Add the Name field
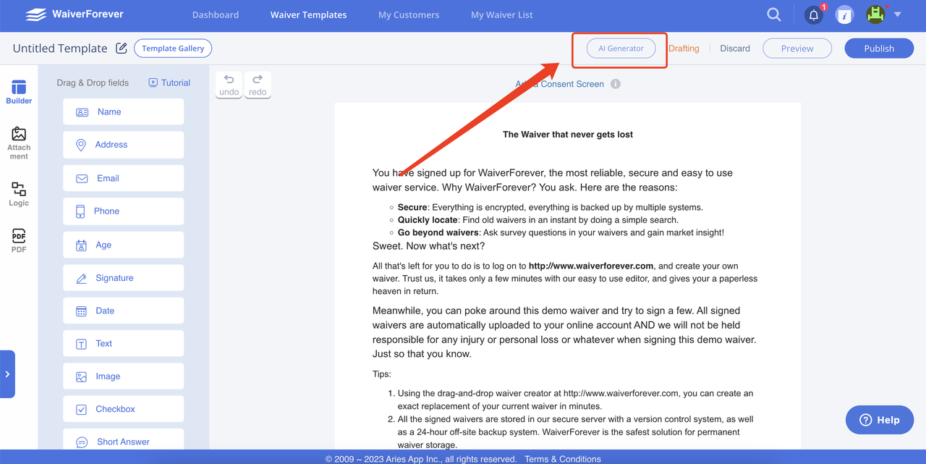Screen dimensions: 926x464 click(x=123, y=112)
